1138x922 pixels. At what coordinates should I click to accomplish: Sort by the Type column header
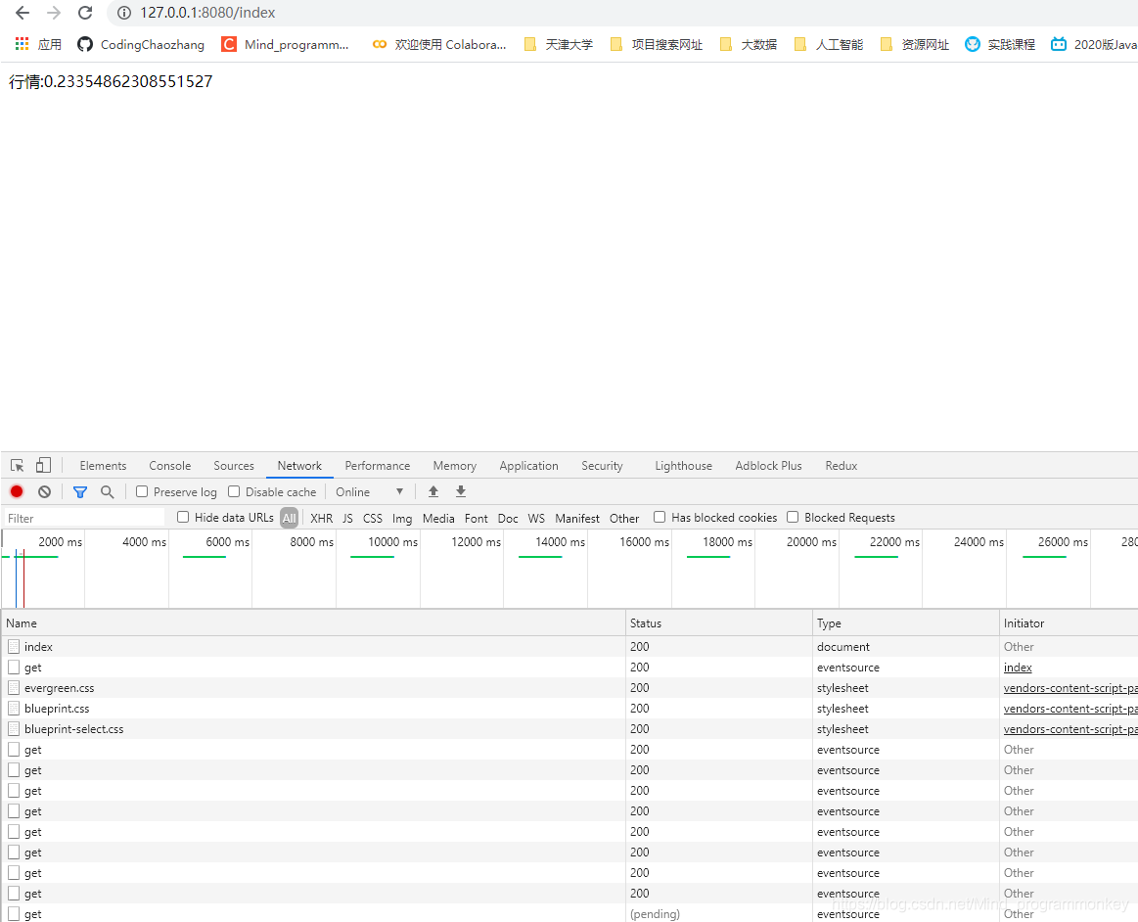pos(906,622)
